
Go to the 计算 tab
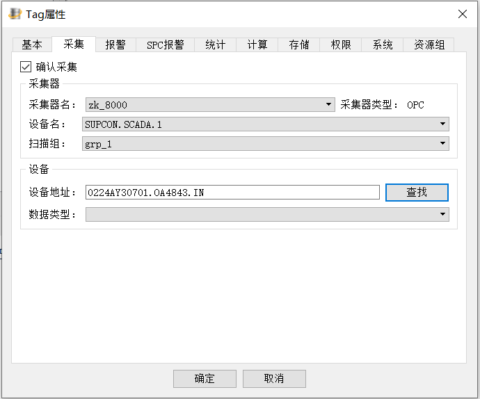point(257,45)
